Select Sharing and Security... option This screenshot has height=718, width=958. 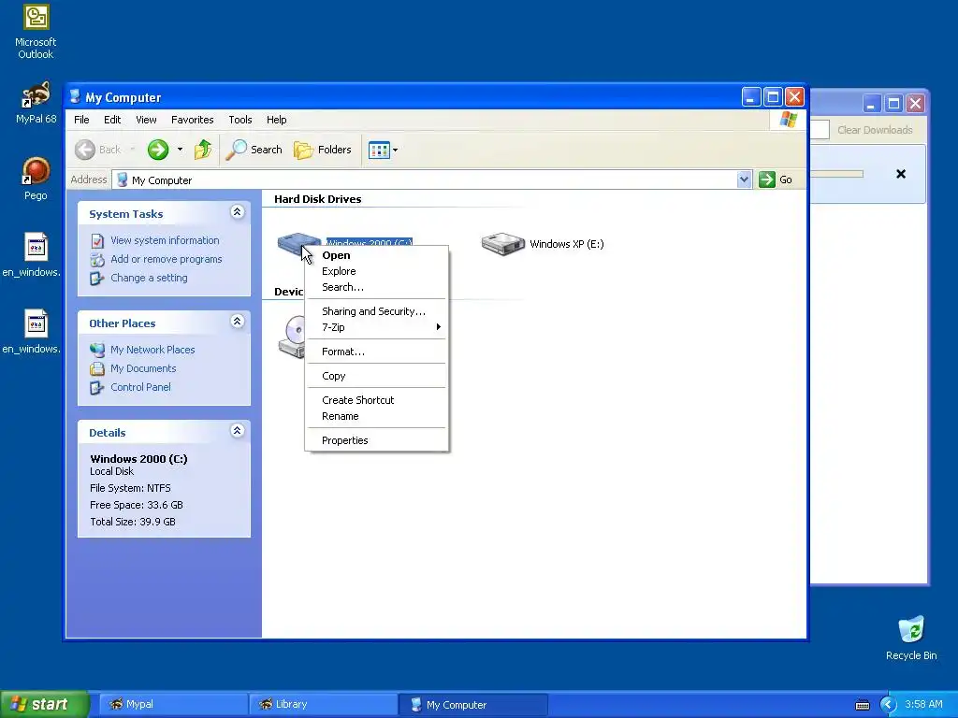click(376, 311)
